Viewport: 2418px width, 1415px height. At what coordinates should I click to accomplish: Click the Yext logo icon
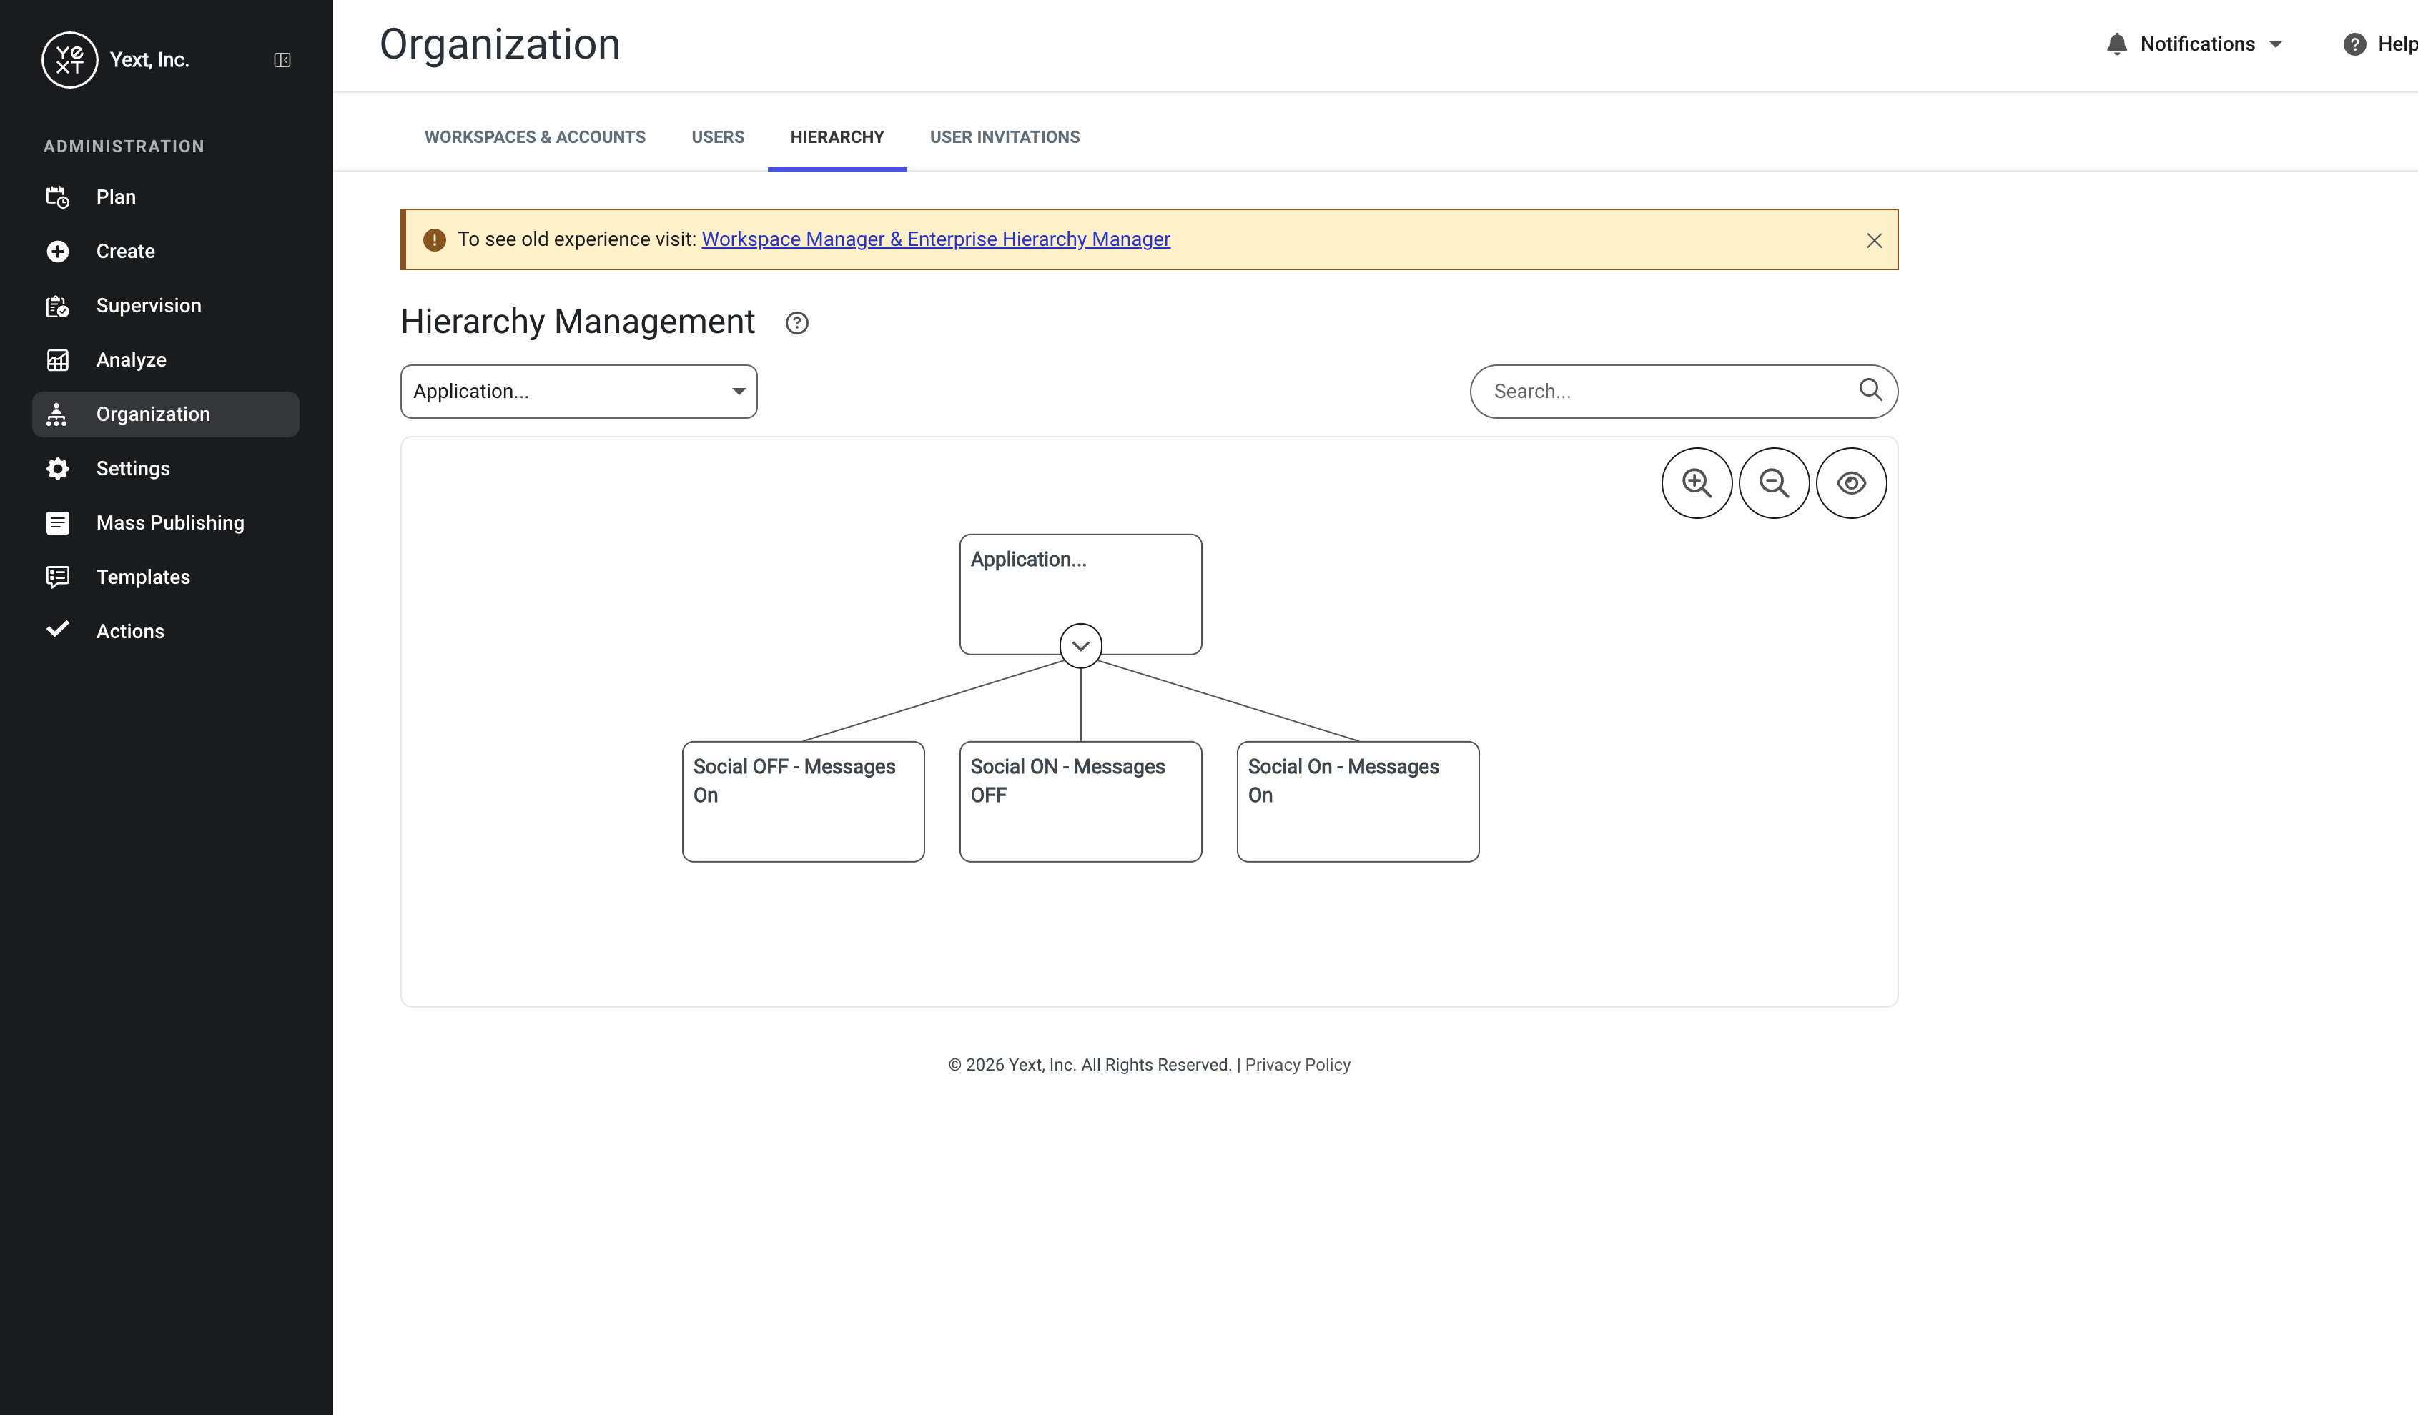70,59
